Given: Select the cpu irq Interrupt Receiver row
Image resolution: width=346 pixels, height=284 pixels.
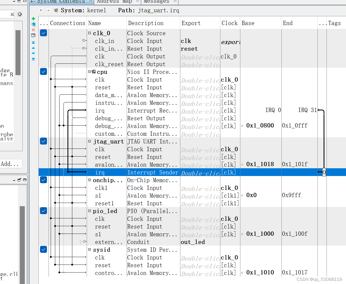Looking at the screenshot, I should tap(192, 110).
